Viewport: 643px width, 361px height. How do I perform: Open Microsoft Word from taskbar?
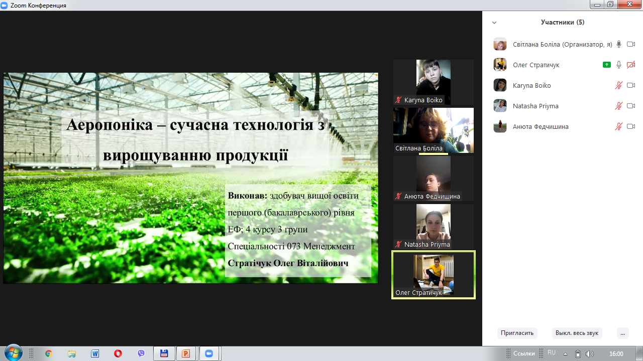95,353
